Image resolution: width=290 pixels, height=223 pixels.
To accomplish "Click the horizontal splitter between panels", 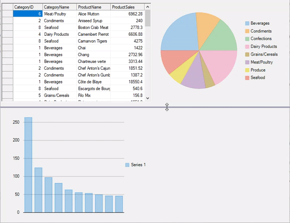I will point(145,107).
